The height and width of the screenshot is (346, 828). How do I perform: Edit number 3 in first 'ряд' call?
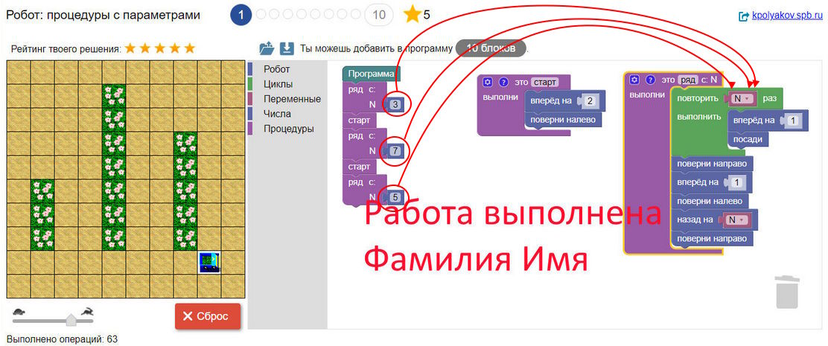point(397,104)
